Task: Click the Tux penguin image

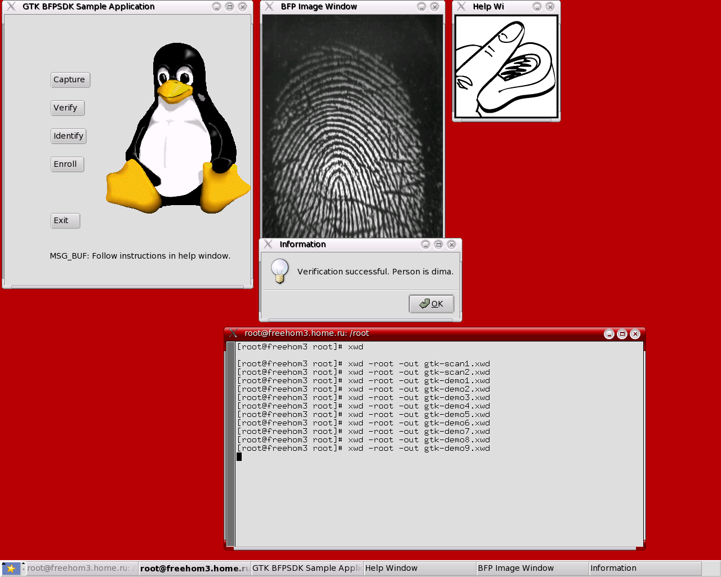Action: [177, 130]
